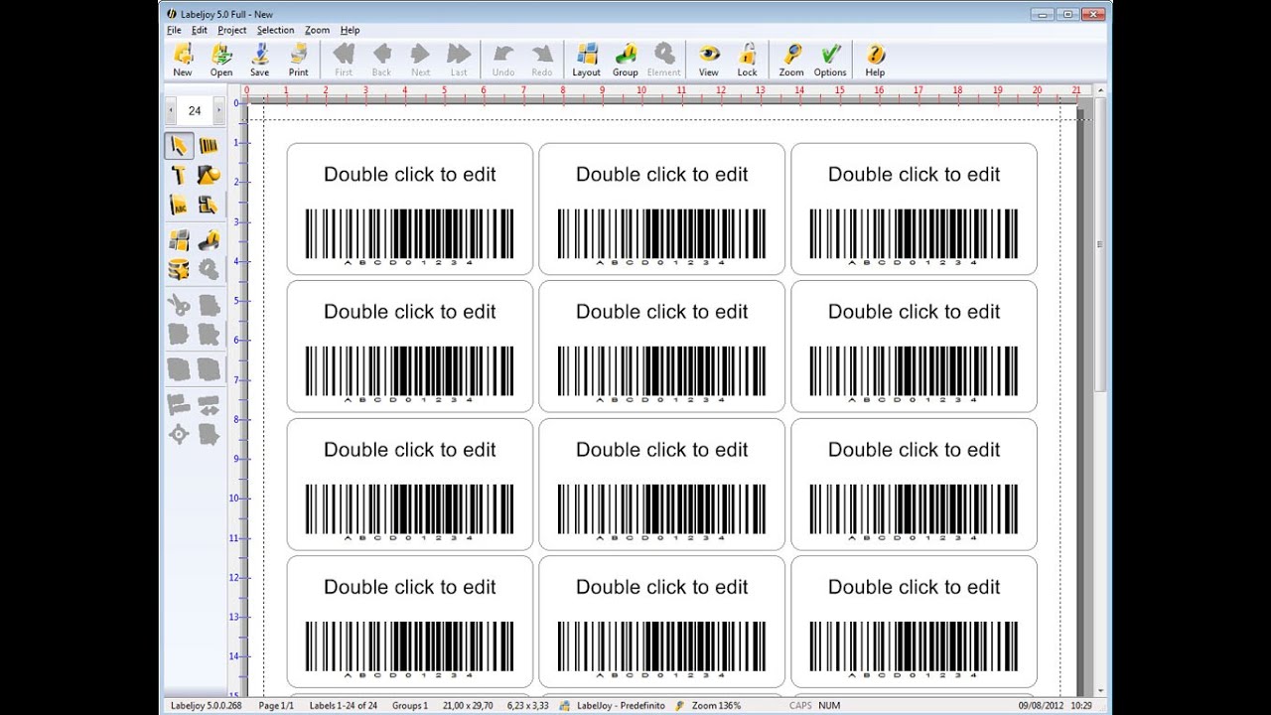Click the label count field showing 24
Viewport: 1271px width, 715px height.
coord(195,111)
